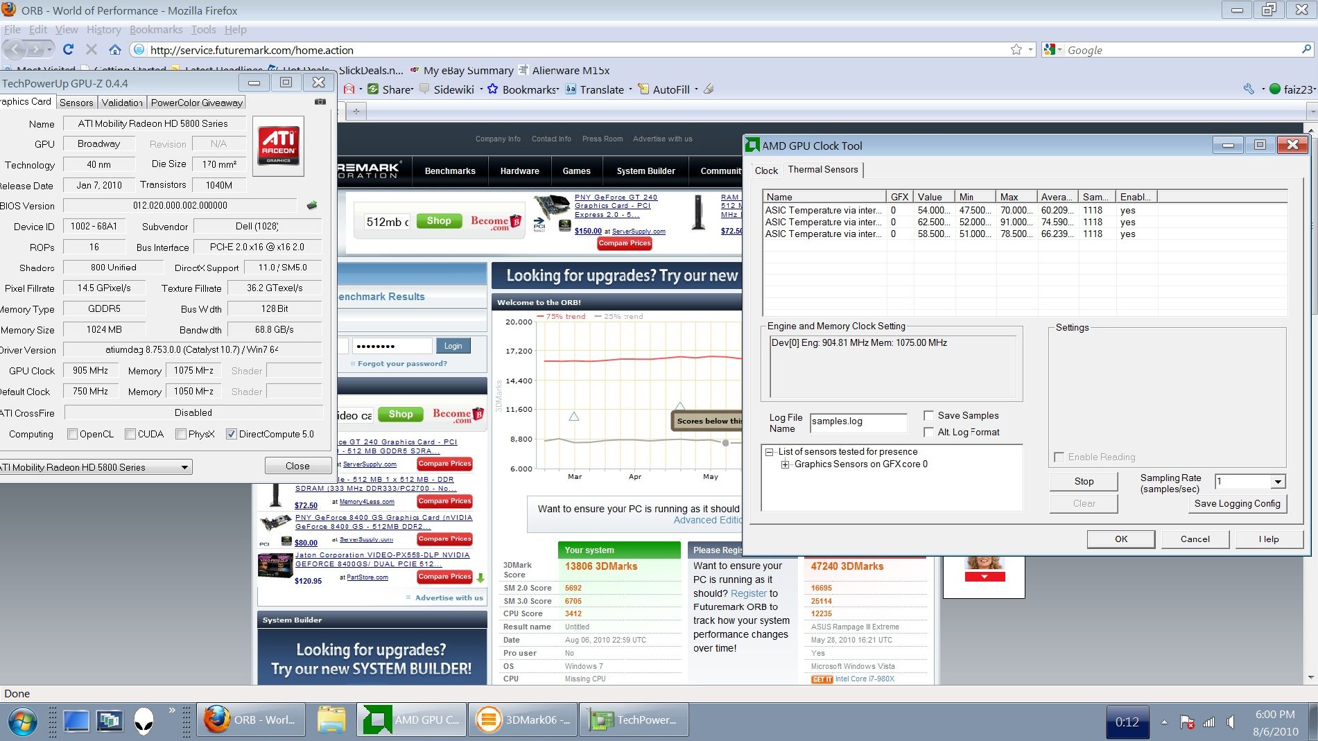This screenshot has width=1318, height=741.
Task: Click Stop in AMD GPU Clock Tool
Action: 1084,481
